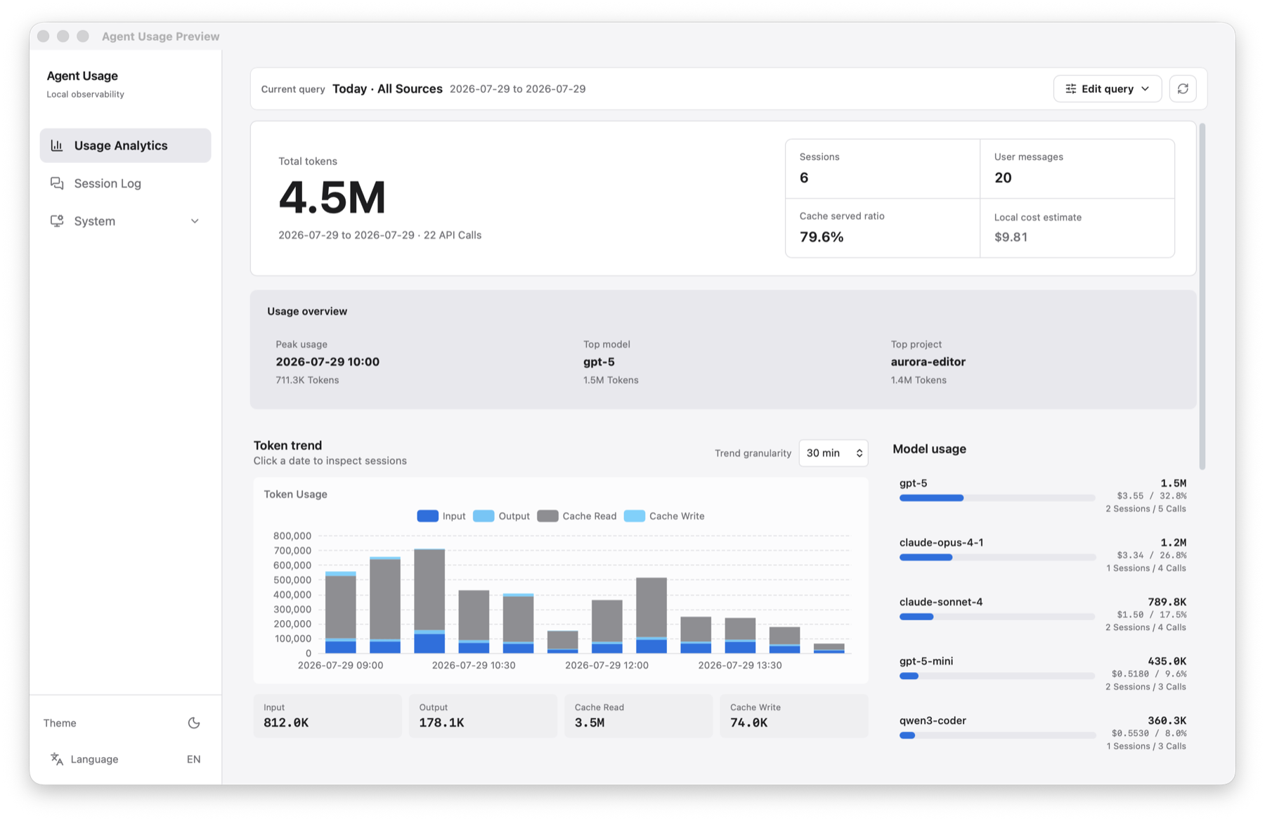This screenshot has height=821, width=1265.
Task: Toggle the Cache Write legend series
Action: tap(664, 516)
